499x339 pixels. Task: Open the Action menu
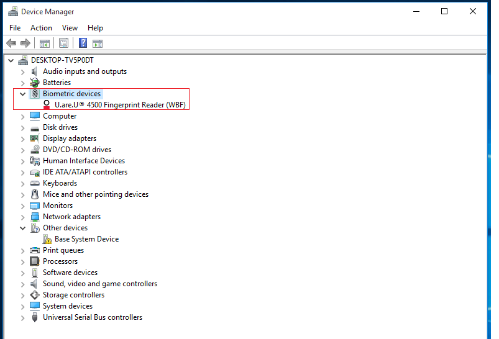coord(41,28)
